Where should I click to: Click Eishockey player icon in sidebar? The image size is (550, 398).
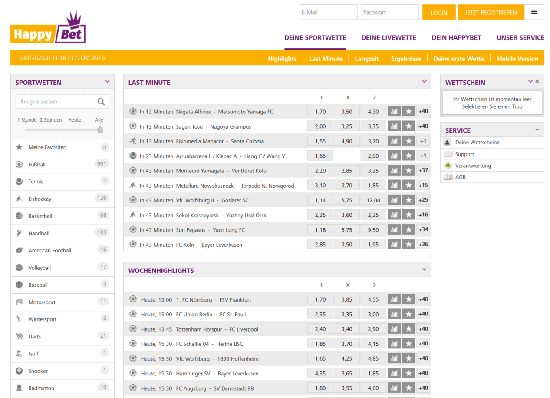19,199
